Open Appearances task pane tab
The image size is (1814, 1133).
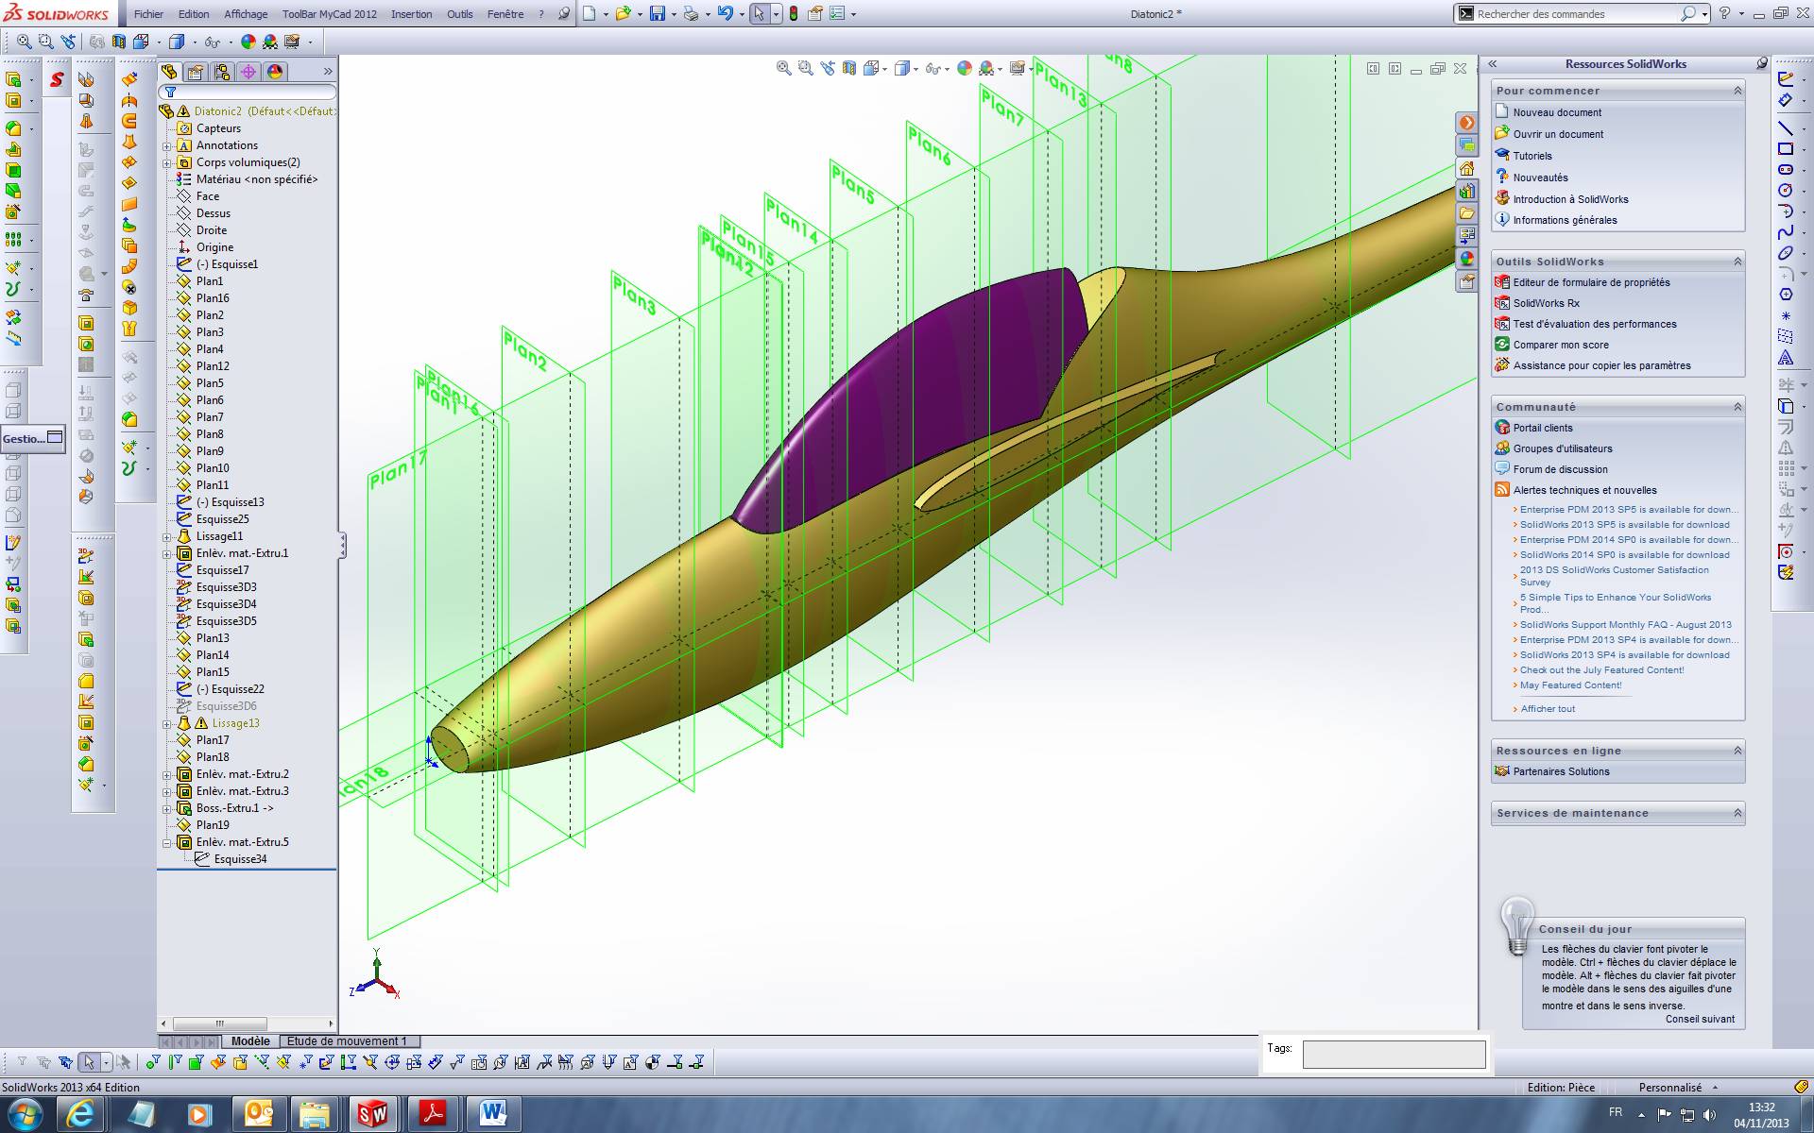click(1466, 259)
